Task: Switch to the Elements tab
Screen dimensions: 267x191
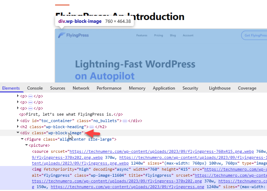Action: (x=11, y=88)
